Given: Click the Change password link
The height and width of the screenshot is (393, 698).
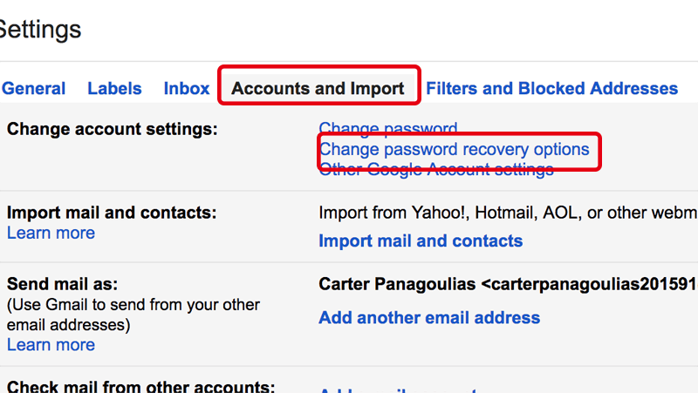Looking at the screenshot, I should click(x=388, y=131).
